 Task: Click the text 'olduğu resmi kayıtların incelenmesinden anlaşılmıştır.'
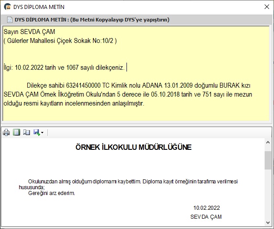click(x=74, y=103)
